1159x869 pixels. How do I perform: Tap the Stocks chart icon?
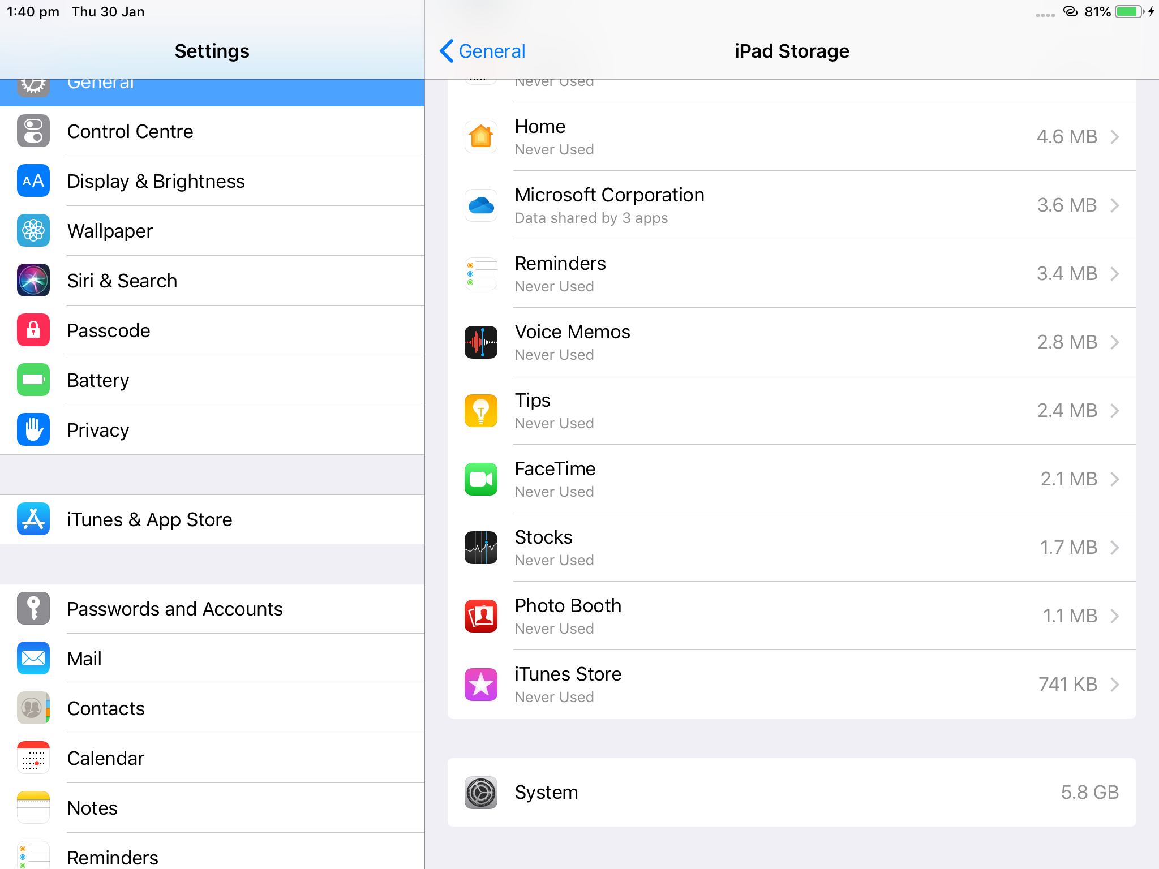[x=480, y=548]
